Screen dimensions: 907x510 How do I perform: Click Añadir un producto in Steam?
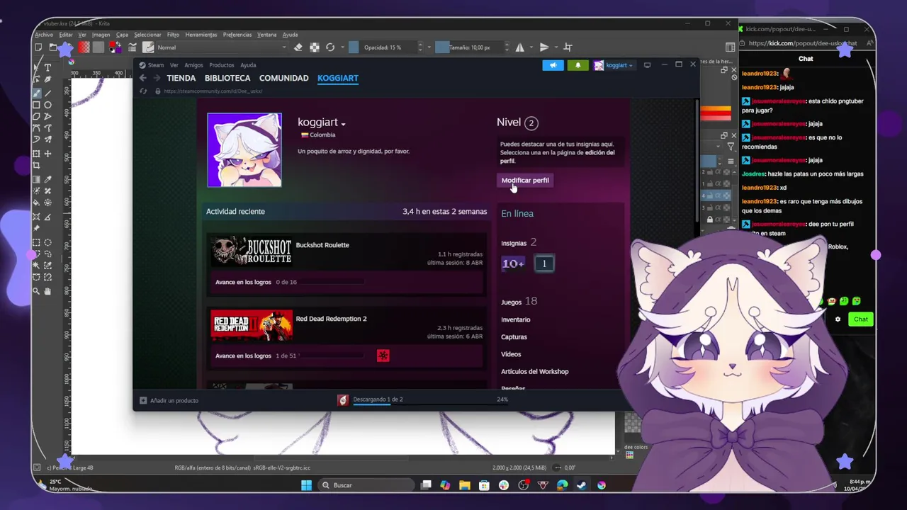(x=169, y=400)
